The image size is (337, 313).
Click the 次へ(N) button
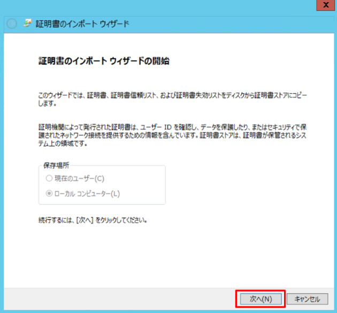pos(261,299)
